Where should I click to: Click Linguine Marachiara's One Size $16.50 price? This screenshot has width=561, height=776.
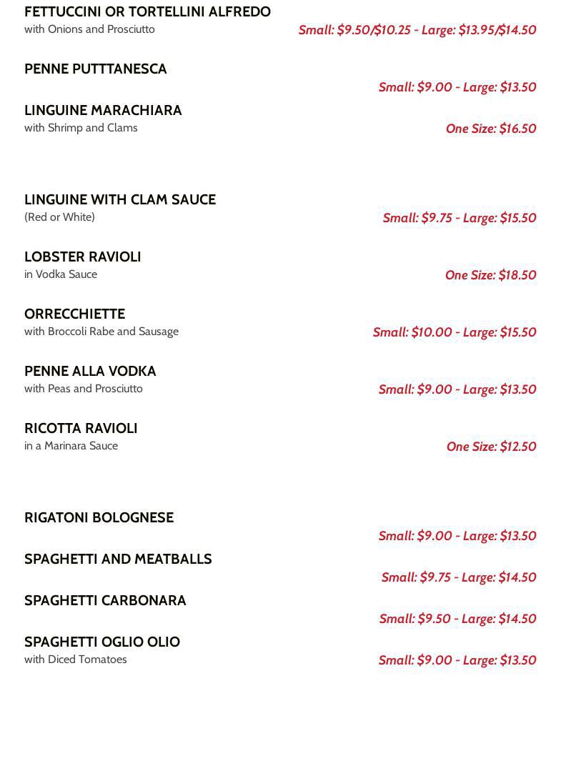point(490,129)
